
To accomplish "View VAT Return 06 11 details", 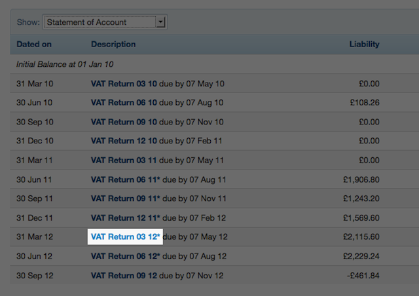I will (125, 179).
